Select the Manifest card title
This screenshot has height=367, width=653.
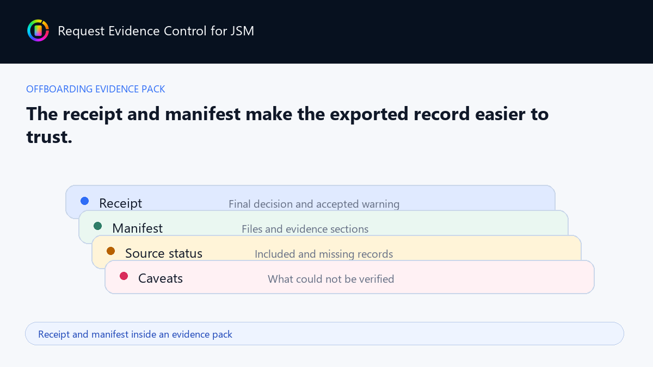(x=137, y=228)
